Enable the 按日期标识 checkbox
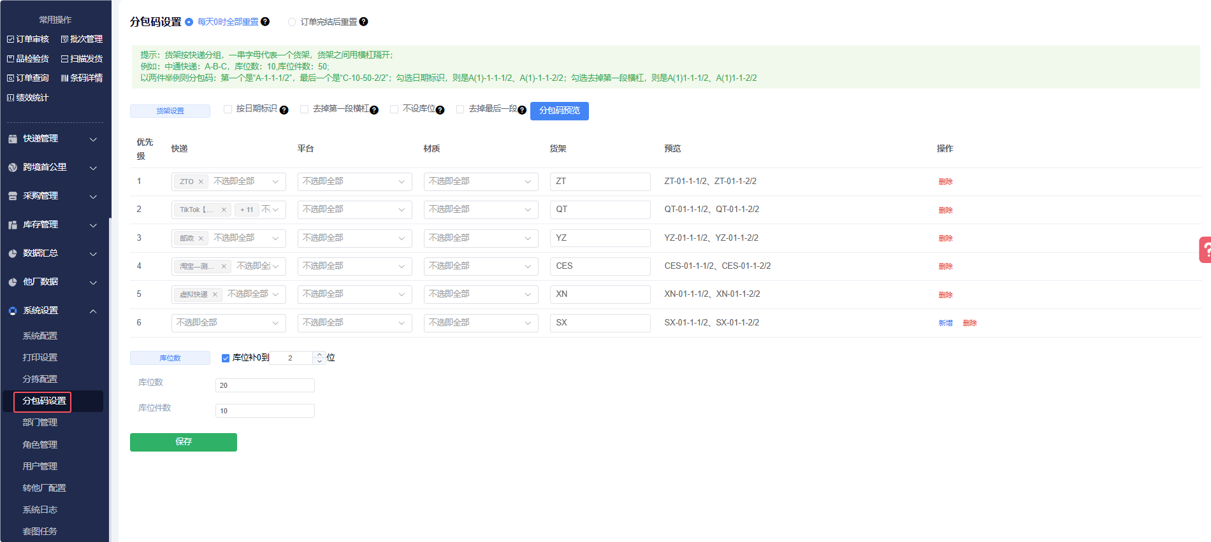 click(228, 110)
